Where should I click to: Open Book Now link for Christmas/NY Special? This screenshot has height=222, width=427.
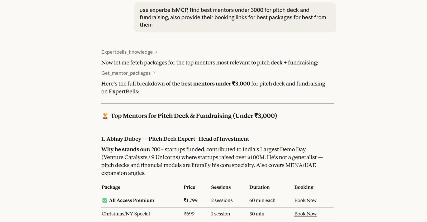[x=305, y=214]
